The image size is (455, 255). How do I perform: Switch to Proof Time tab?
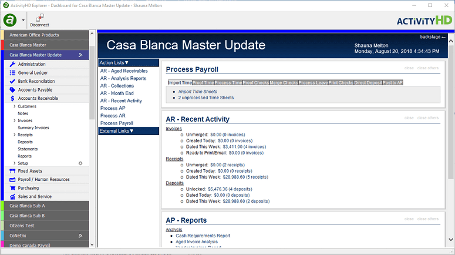203,83
